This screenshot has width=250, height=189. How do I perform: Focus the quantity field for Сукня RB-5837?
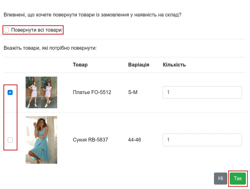click(x=202, y=140)
